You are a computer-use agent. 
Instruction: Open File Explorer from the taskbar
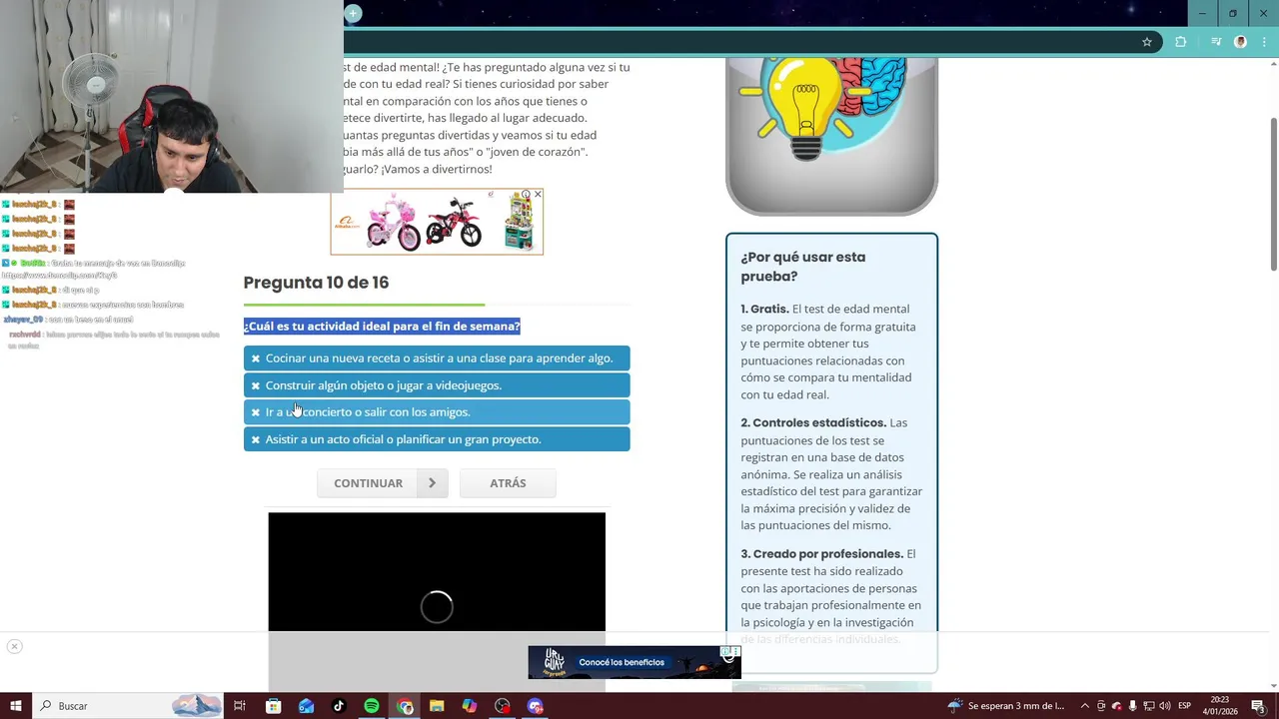[437, 706]
